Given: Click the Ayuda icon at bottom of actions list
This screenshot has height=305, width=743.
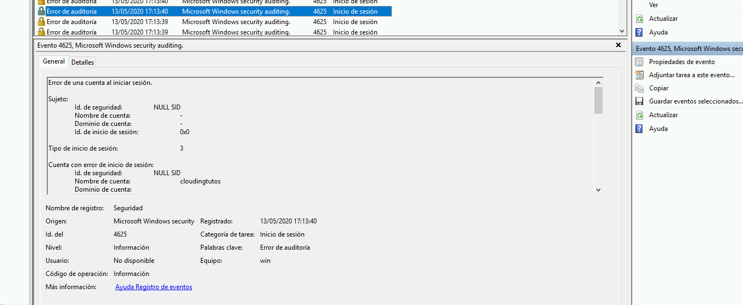Looking at the screenshot, I should point(639,129).
